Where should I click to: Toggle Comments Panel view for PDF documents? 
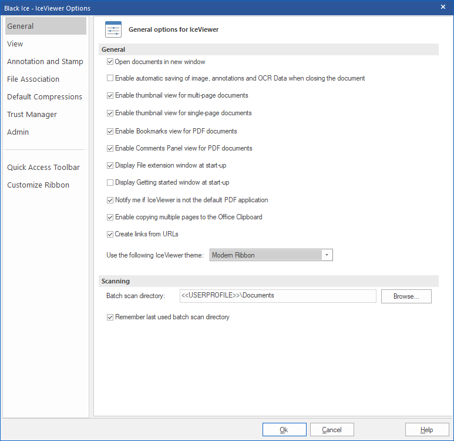110,148
